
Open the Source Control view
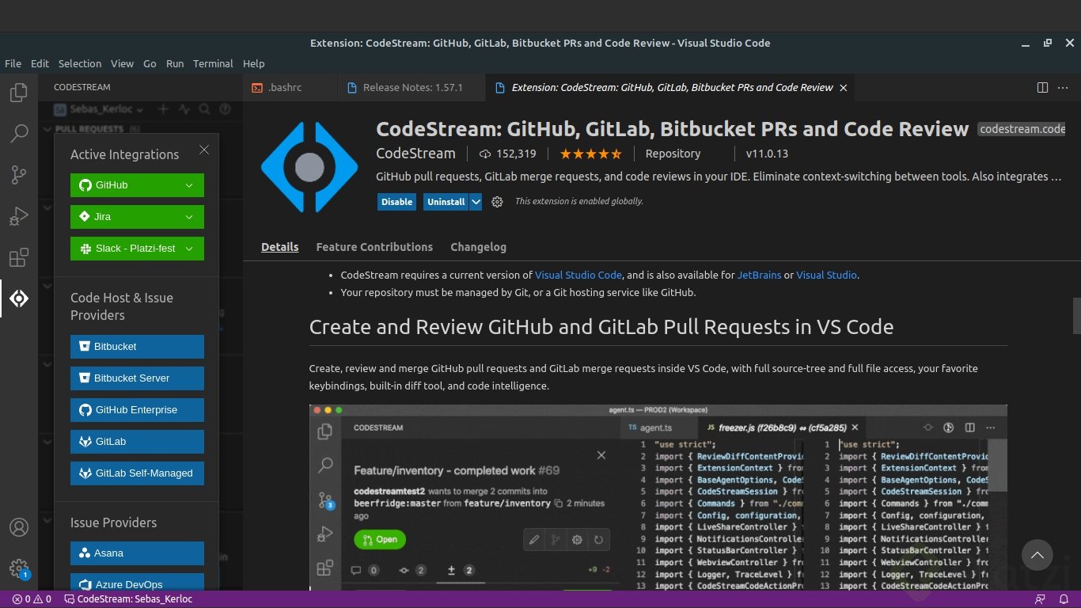coord(19,174)
